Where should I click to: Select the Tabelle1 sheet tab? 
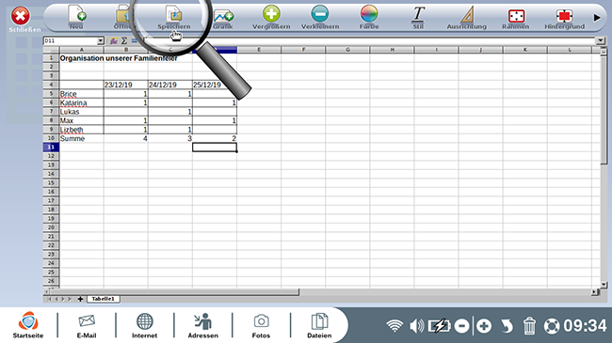click(x=103, y=299)
